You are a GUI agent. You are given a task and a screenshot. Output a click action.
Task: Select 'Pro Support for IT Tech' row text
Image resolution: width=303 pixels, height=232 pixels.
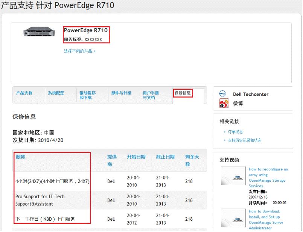(x=40, y=200)
